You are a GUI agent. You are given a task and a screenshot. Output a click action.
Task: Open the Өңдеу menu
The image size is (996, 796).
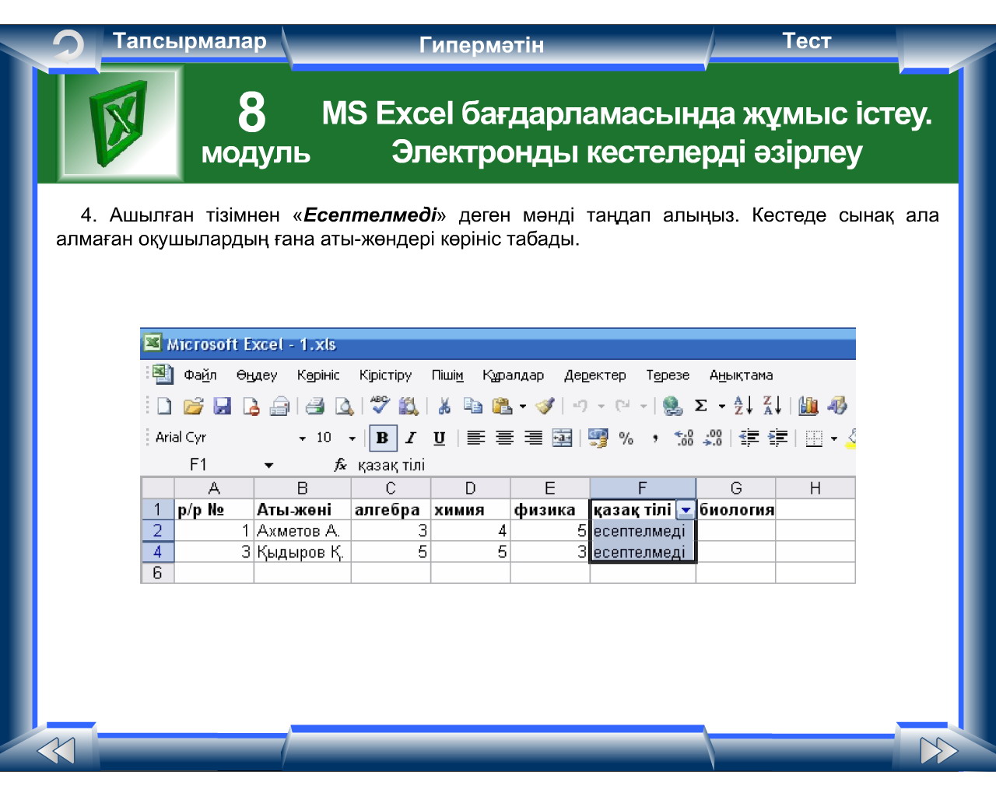click(x=257, y=375)
